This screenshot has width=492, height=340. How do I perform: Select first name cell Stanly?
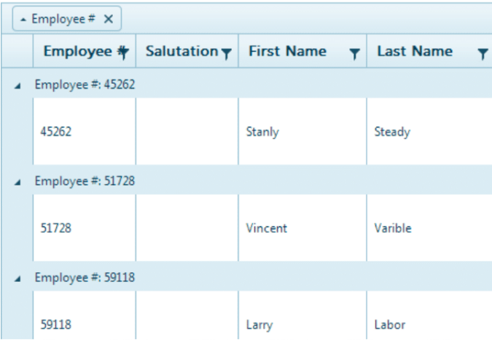tap(302, 131)
